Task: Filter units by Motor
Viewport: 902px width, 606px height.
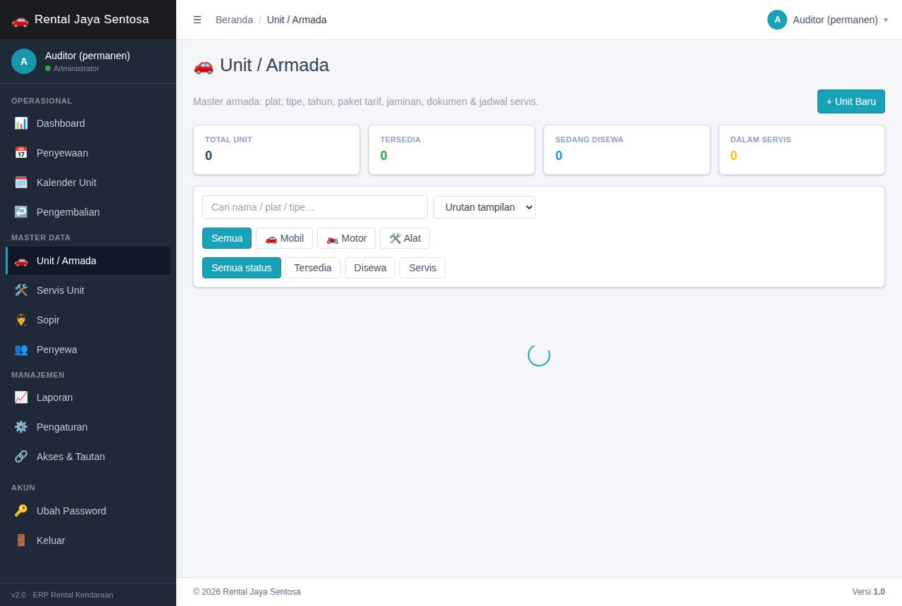Action: point(346,238)
